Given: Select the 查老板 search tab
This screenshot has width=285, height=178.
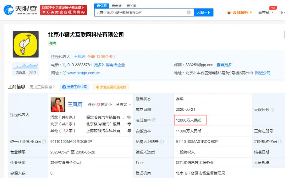Looking at the screenshot, I should click(117, 6).
